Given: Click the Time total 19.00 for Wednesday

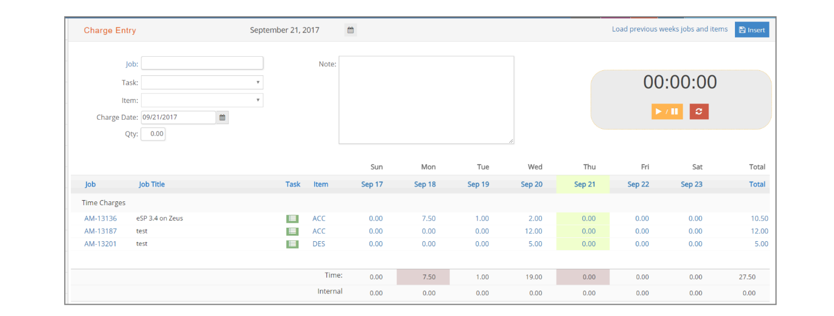Looking at the screenshot, I should pos(533,277).
